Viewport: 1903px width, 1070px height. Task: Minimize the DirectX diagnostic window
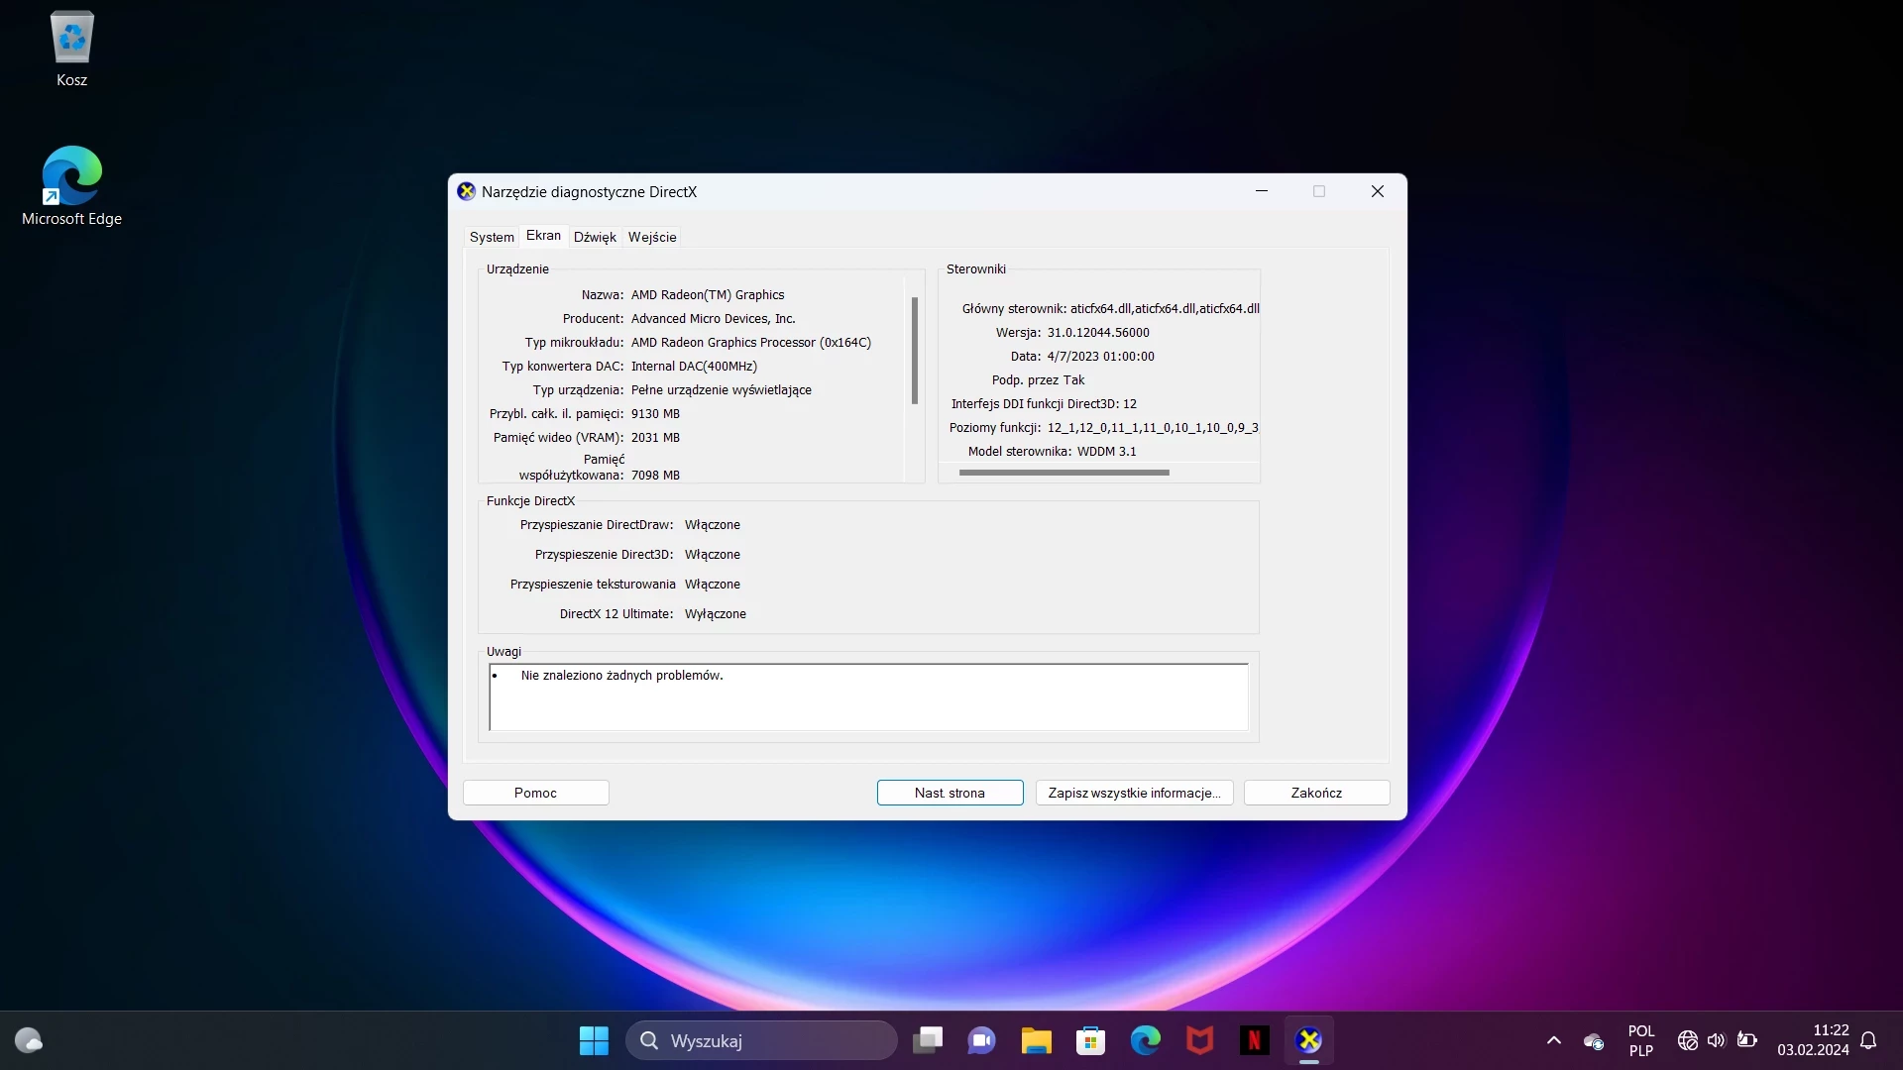[x=1262, y=191]
